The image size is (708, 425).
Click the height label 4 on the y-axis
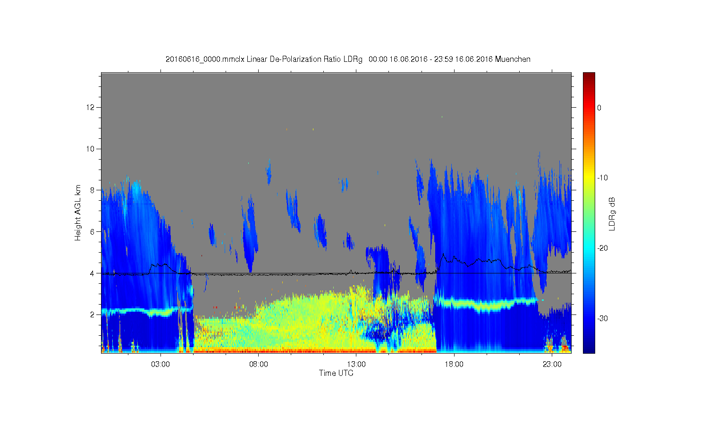(x=93, y=273)
